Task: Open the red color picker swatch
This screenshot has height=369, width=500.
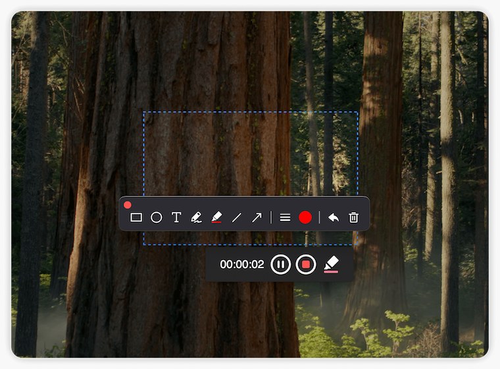Action: (x=305, y=217)
